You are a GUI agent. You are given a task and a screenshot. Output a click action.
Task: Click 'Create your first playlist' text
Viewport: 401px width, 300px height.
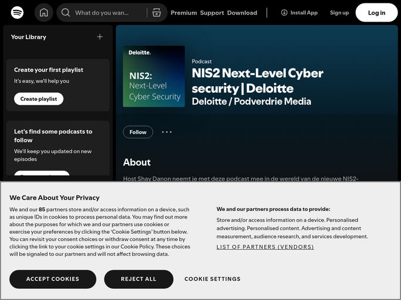[49, 70]
